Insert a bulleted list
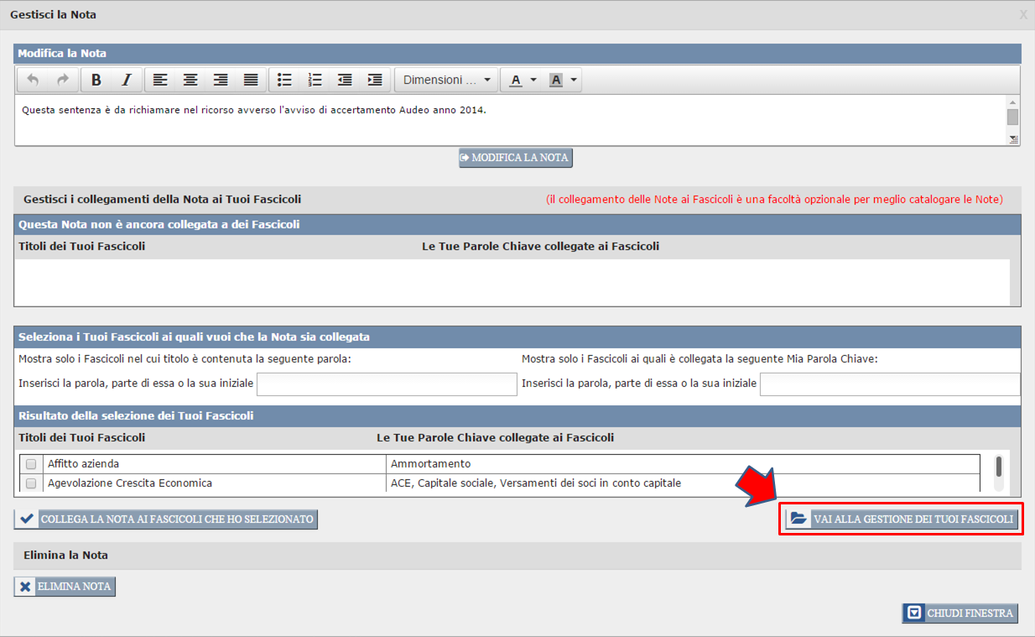This screenshot has height=637, width=1035. click(x=284, y=80)
